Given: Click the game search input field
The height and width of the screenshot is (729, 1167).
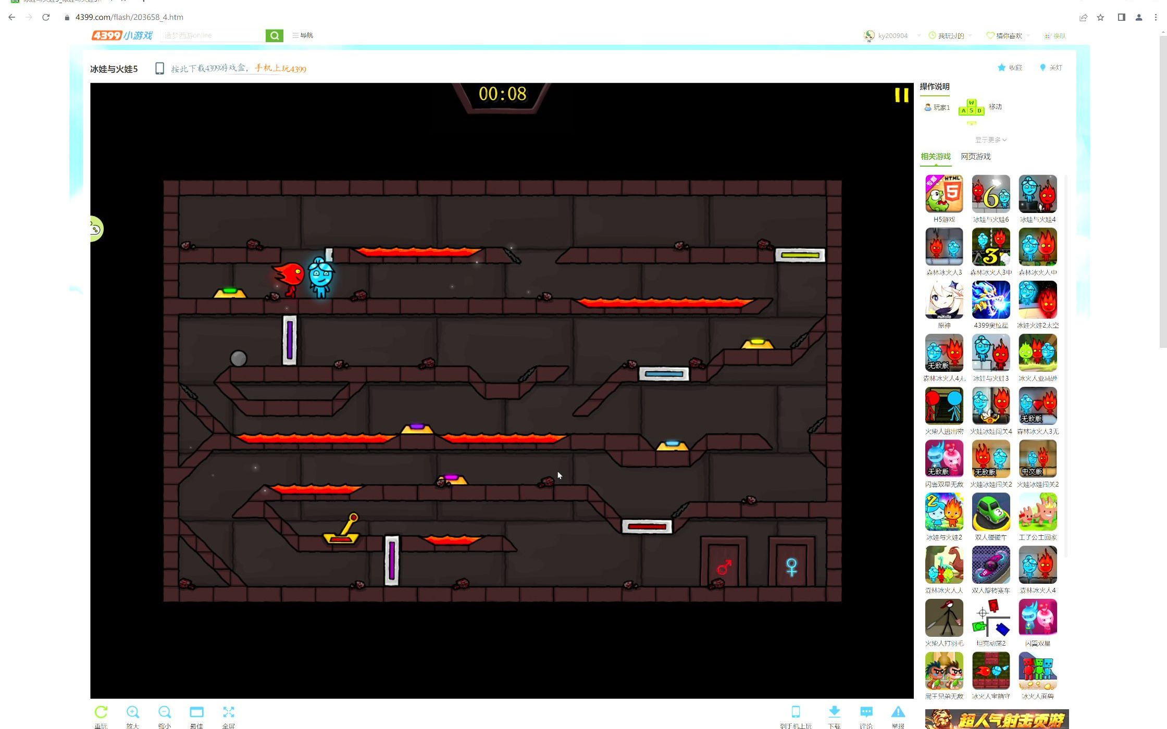Looking at the screenshot, I should [213, 35].
